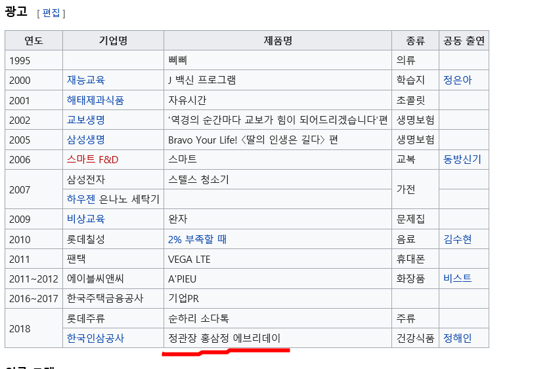Select the 스텔스 청소기 cell
The image size is (551, 369).
(x=278, y=180)
